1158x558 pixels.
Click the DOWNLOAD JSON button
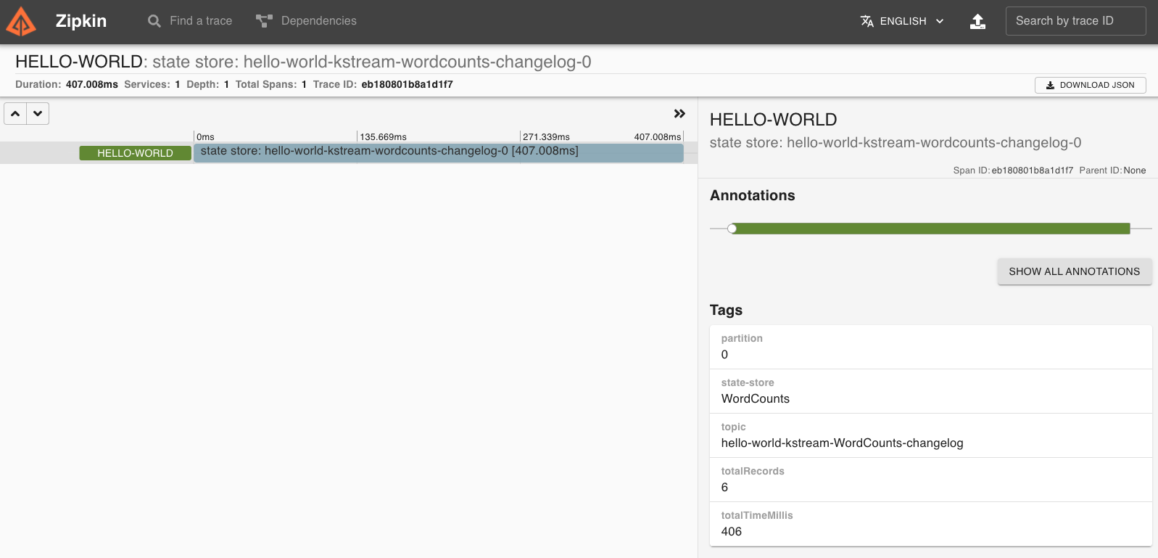tap(1090, 85)
